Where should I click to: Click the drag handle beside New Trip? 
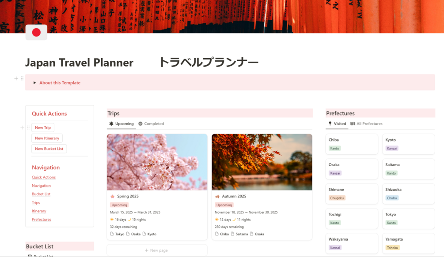pos(28,127)
